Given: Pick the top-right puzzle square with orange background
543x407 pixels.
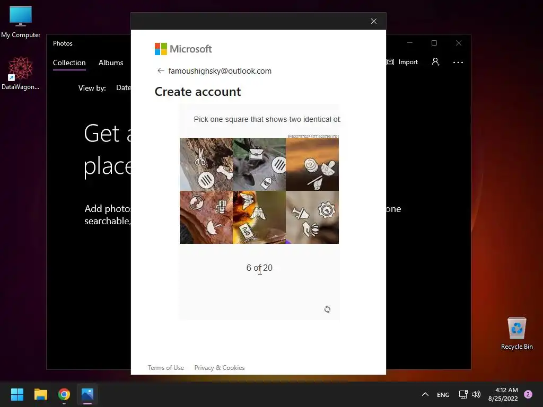Looking at the screenshot, I should (312, 164).
